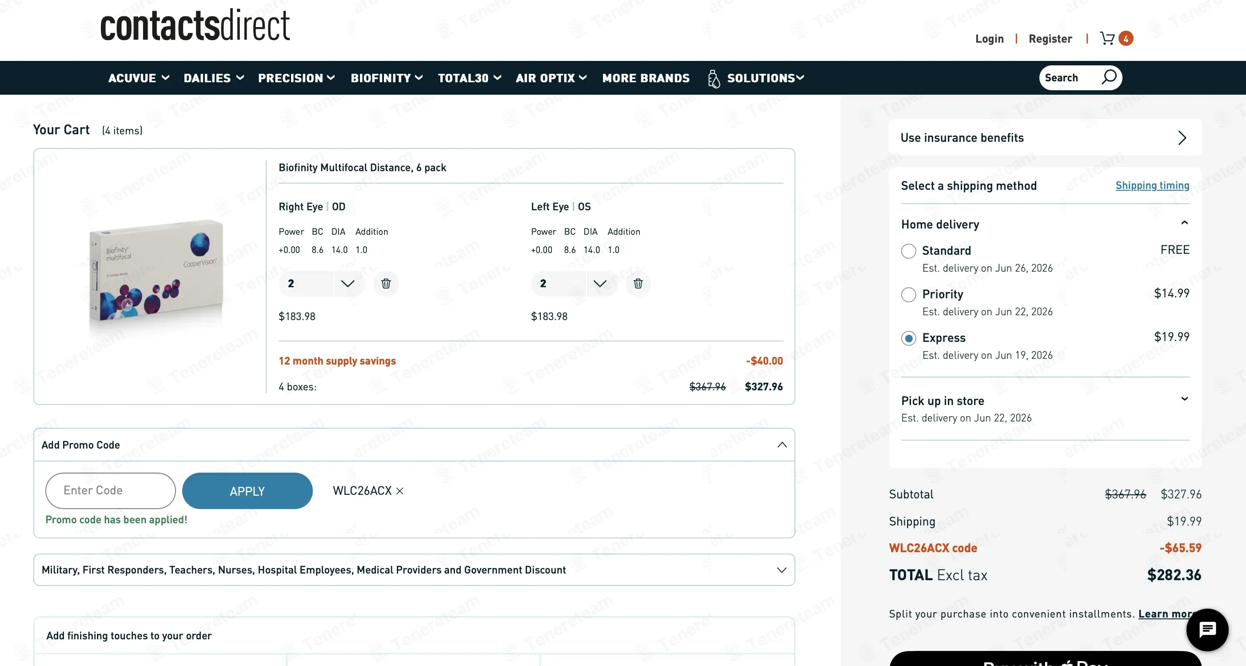1246x666 pixels.
Task: Click the search magnifier icon
Action: click(x=1109, y=77)
